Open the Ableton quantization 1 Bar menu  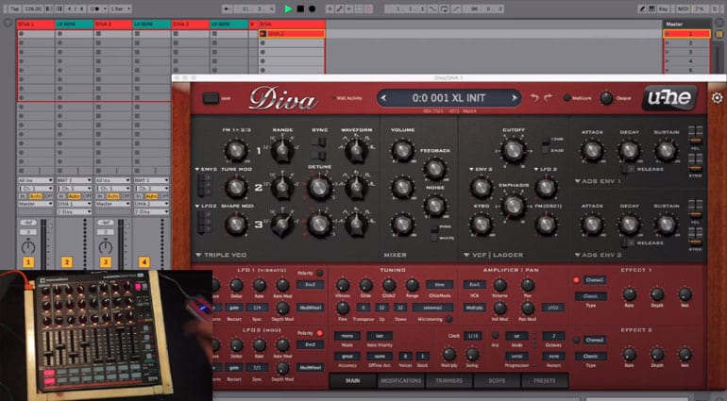121,8
